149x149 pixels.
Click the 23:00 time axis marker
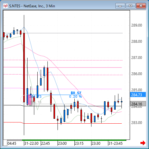(x=62, y=144)
